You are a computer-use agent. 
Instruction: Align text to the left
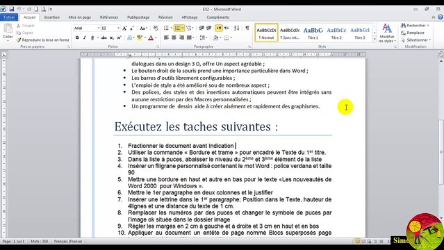point(166,37)
